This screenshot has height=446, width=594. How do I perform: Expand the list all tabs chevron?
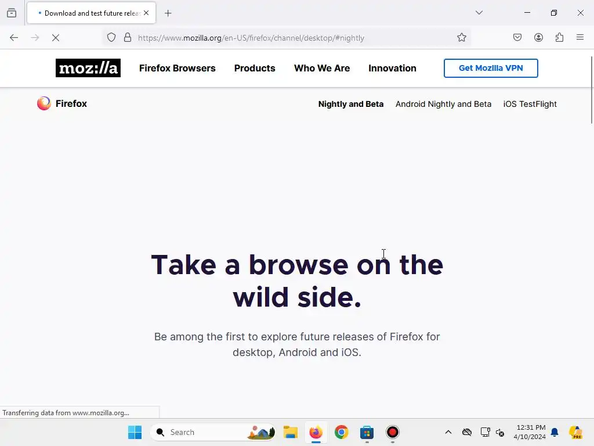point(479,13)
